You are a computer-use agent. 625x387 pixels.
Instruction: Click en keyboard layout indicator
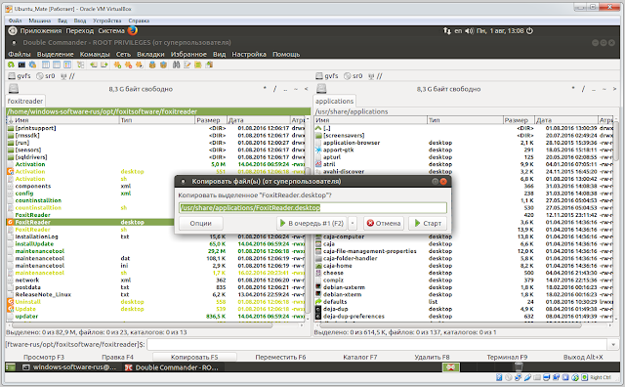[x=458, y=30]
